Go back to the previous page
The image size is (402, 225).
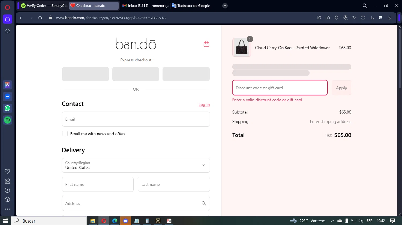click(21, 18)
